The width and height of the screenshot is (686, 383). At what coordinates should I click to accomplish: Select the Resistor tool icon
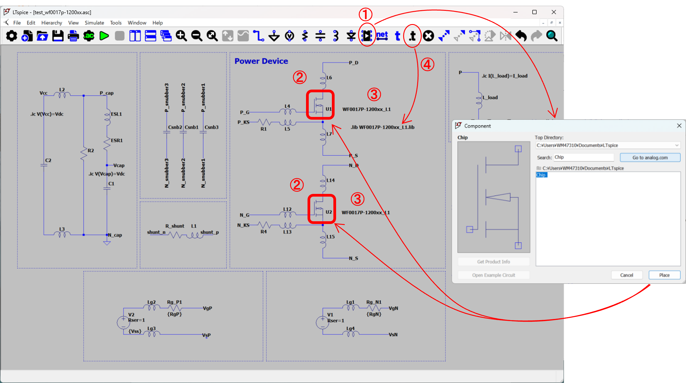point(305,36)
